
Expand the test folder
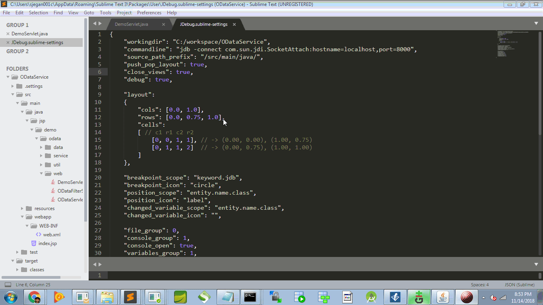point(17,252)
